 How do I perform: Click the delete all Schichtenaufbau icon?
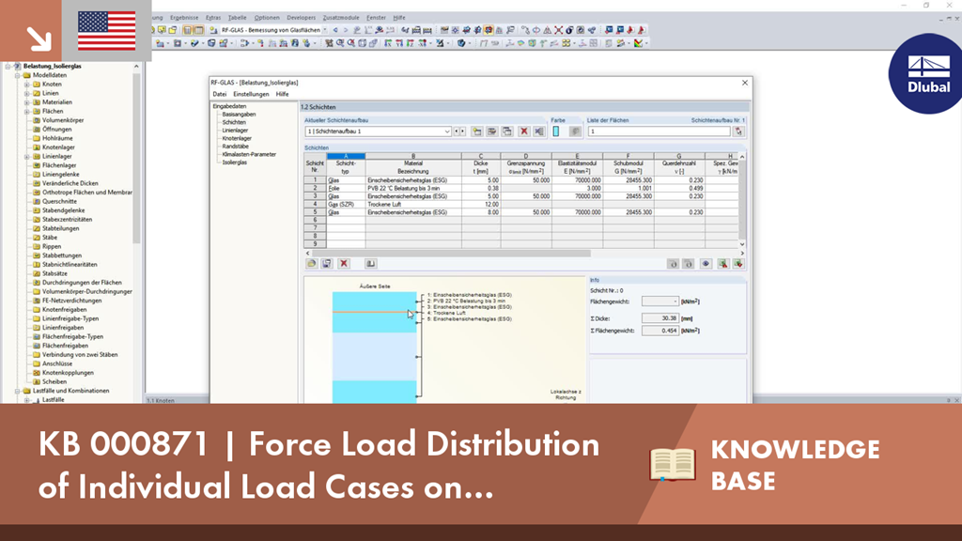click(x=538, y=131)
